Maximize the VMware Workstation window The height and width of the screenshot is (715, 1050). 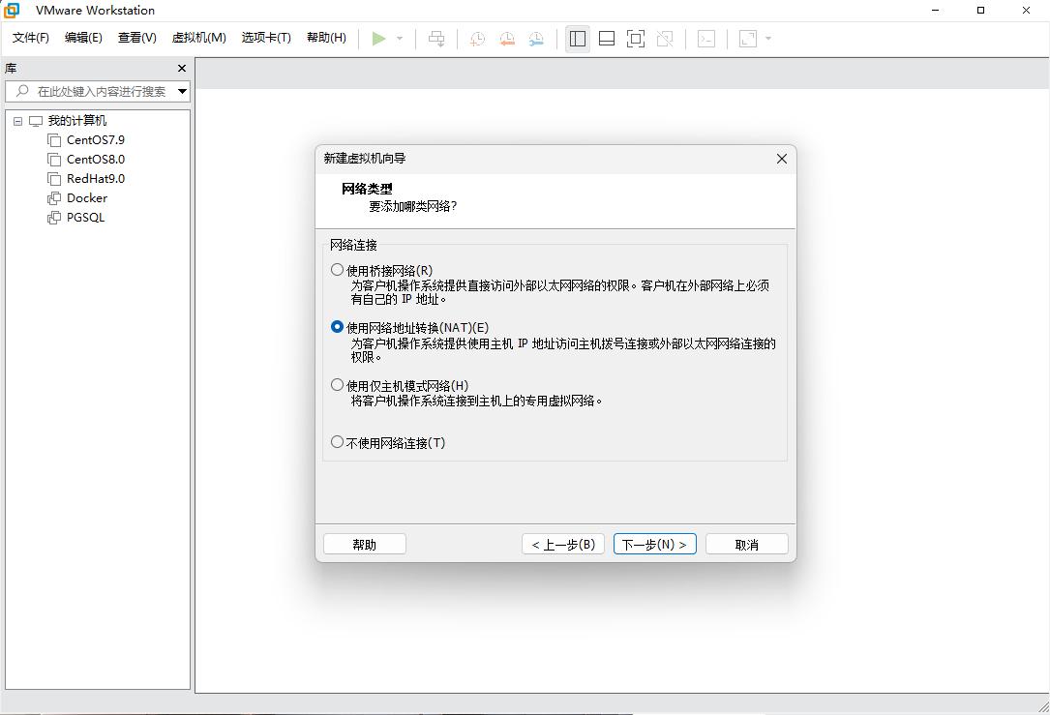pyautogui.click(x=981, y=10)
